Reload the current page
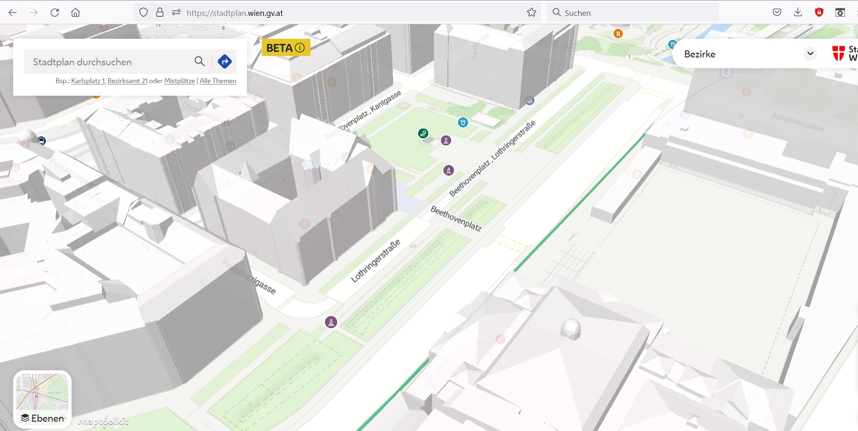Image resolution: width=858 pixels, height=431 pixels. pos(55,13)
